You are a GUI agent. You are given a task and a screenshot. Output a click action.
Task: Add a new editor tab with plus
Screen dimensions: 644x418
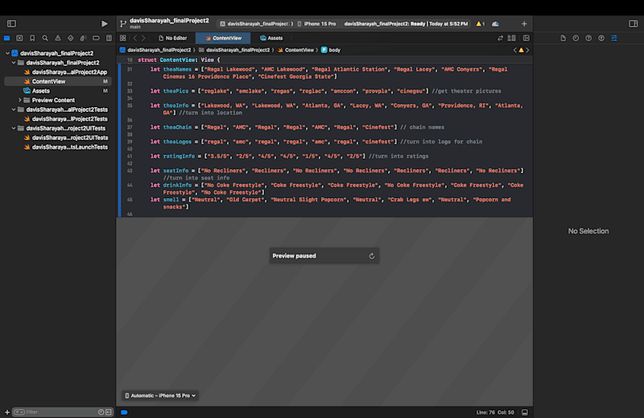pyautogui.click(x=524, y=24)
